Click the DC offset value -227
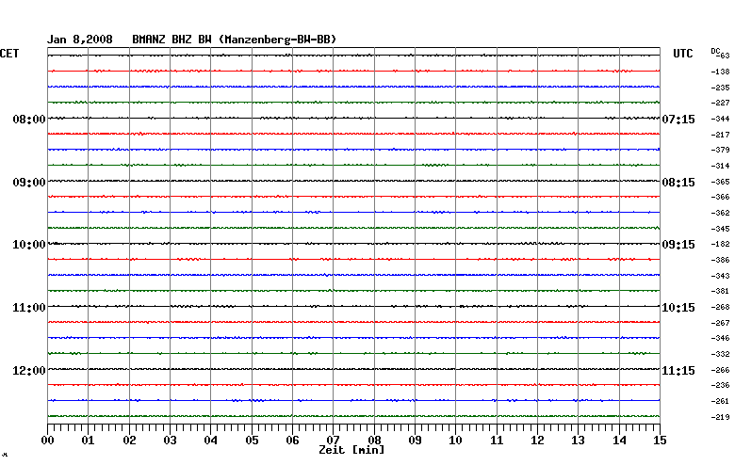This screenshot has width=735, height=465. 721,103
